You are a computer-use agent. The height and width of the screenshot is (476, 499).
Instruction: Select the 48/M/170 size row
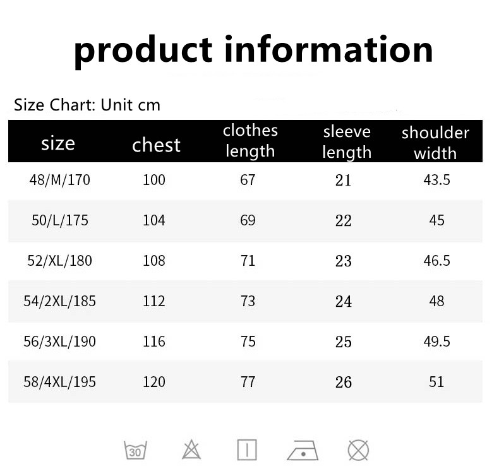(x=245, y=181)
